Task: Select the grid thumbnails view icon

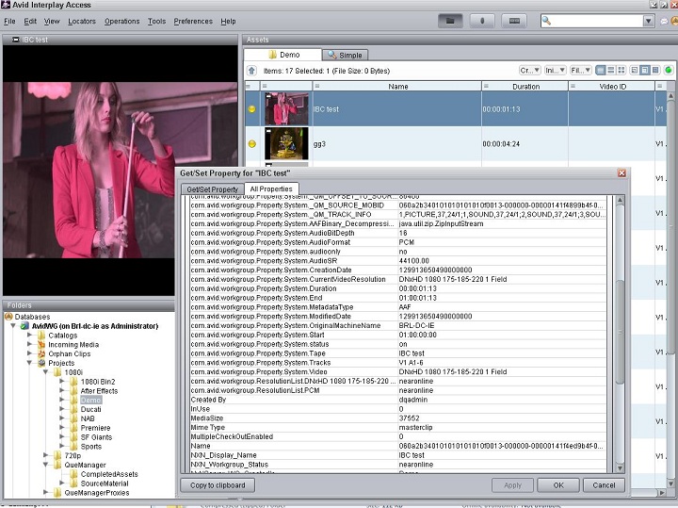Action: coord(621,70)
